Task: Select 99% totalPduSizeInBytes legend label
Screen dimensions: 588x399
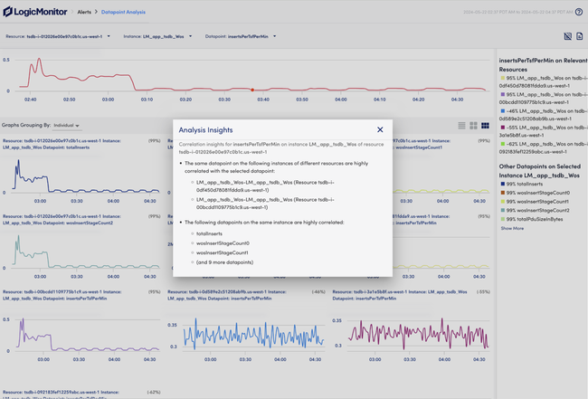Action: click(535, 219)
